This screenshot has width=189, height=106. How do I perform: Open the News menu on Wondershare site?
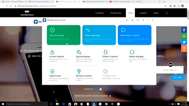point(156,13)
